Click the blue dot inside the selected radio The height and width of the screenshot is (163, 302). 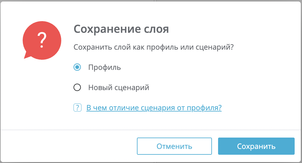(77, 67)
